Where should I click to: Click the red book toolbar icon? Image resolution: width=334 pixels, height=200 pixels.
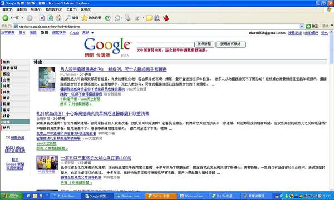[x=166, y=18]
